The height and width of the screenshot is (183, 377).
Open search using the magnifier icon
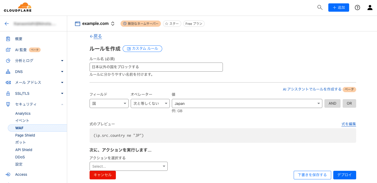tap(320, 7)
